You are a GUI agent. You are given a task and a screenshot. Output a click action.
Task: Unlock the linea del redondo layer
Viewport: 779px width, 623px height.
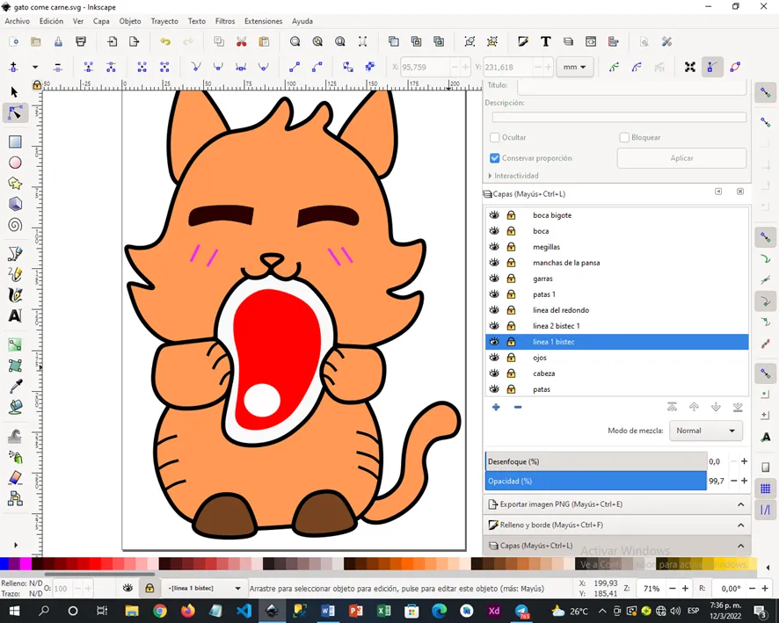point(511,310)
